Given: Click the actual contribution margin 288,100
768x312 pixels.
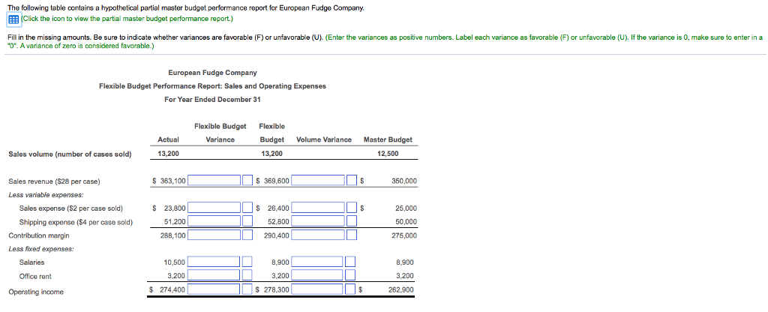Looking at the screenshot, I should [173, 235].
